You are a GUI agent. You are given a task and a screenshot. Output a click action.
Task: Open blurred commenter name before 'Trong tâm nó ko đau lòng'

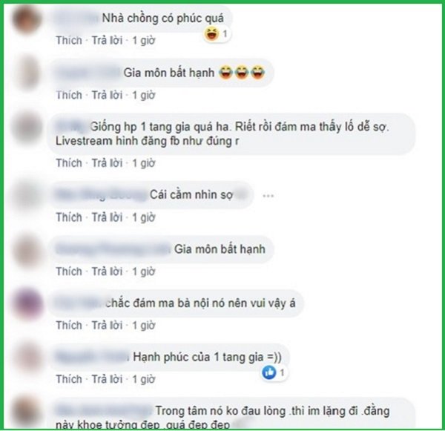[104, 411]
